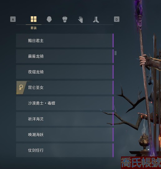
Task: Open the chest armor icon tab
Action: click(x=65, y=19)
